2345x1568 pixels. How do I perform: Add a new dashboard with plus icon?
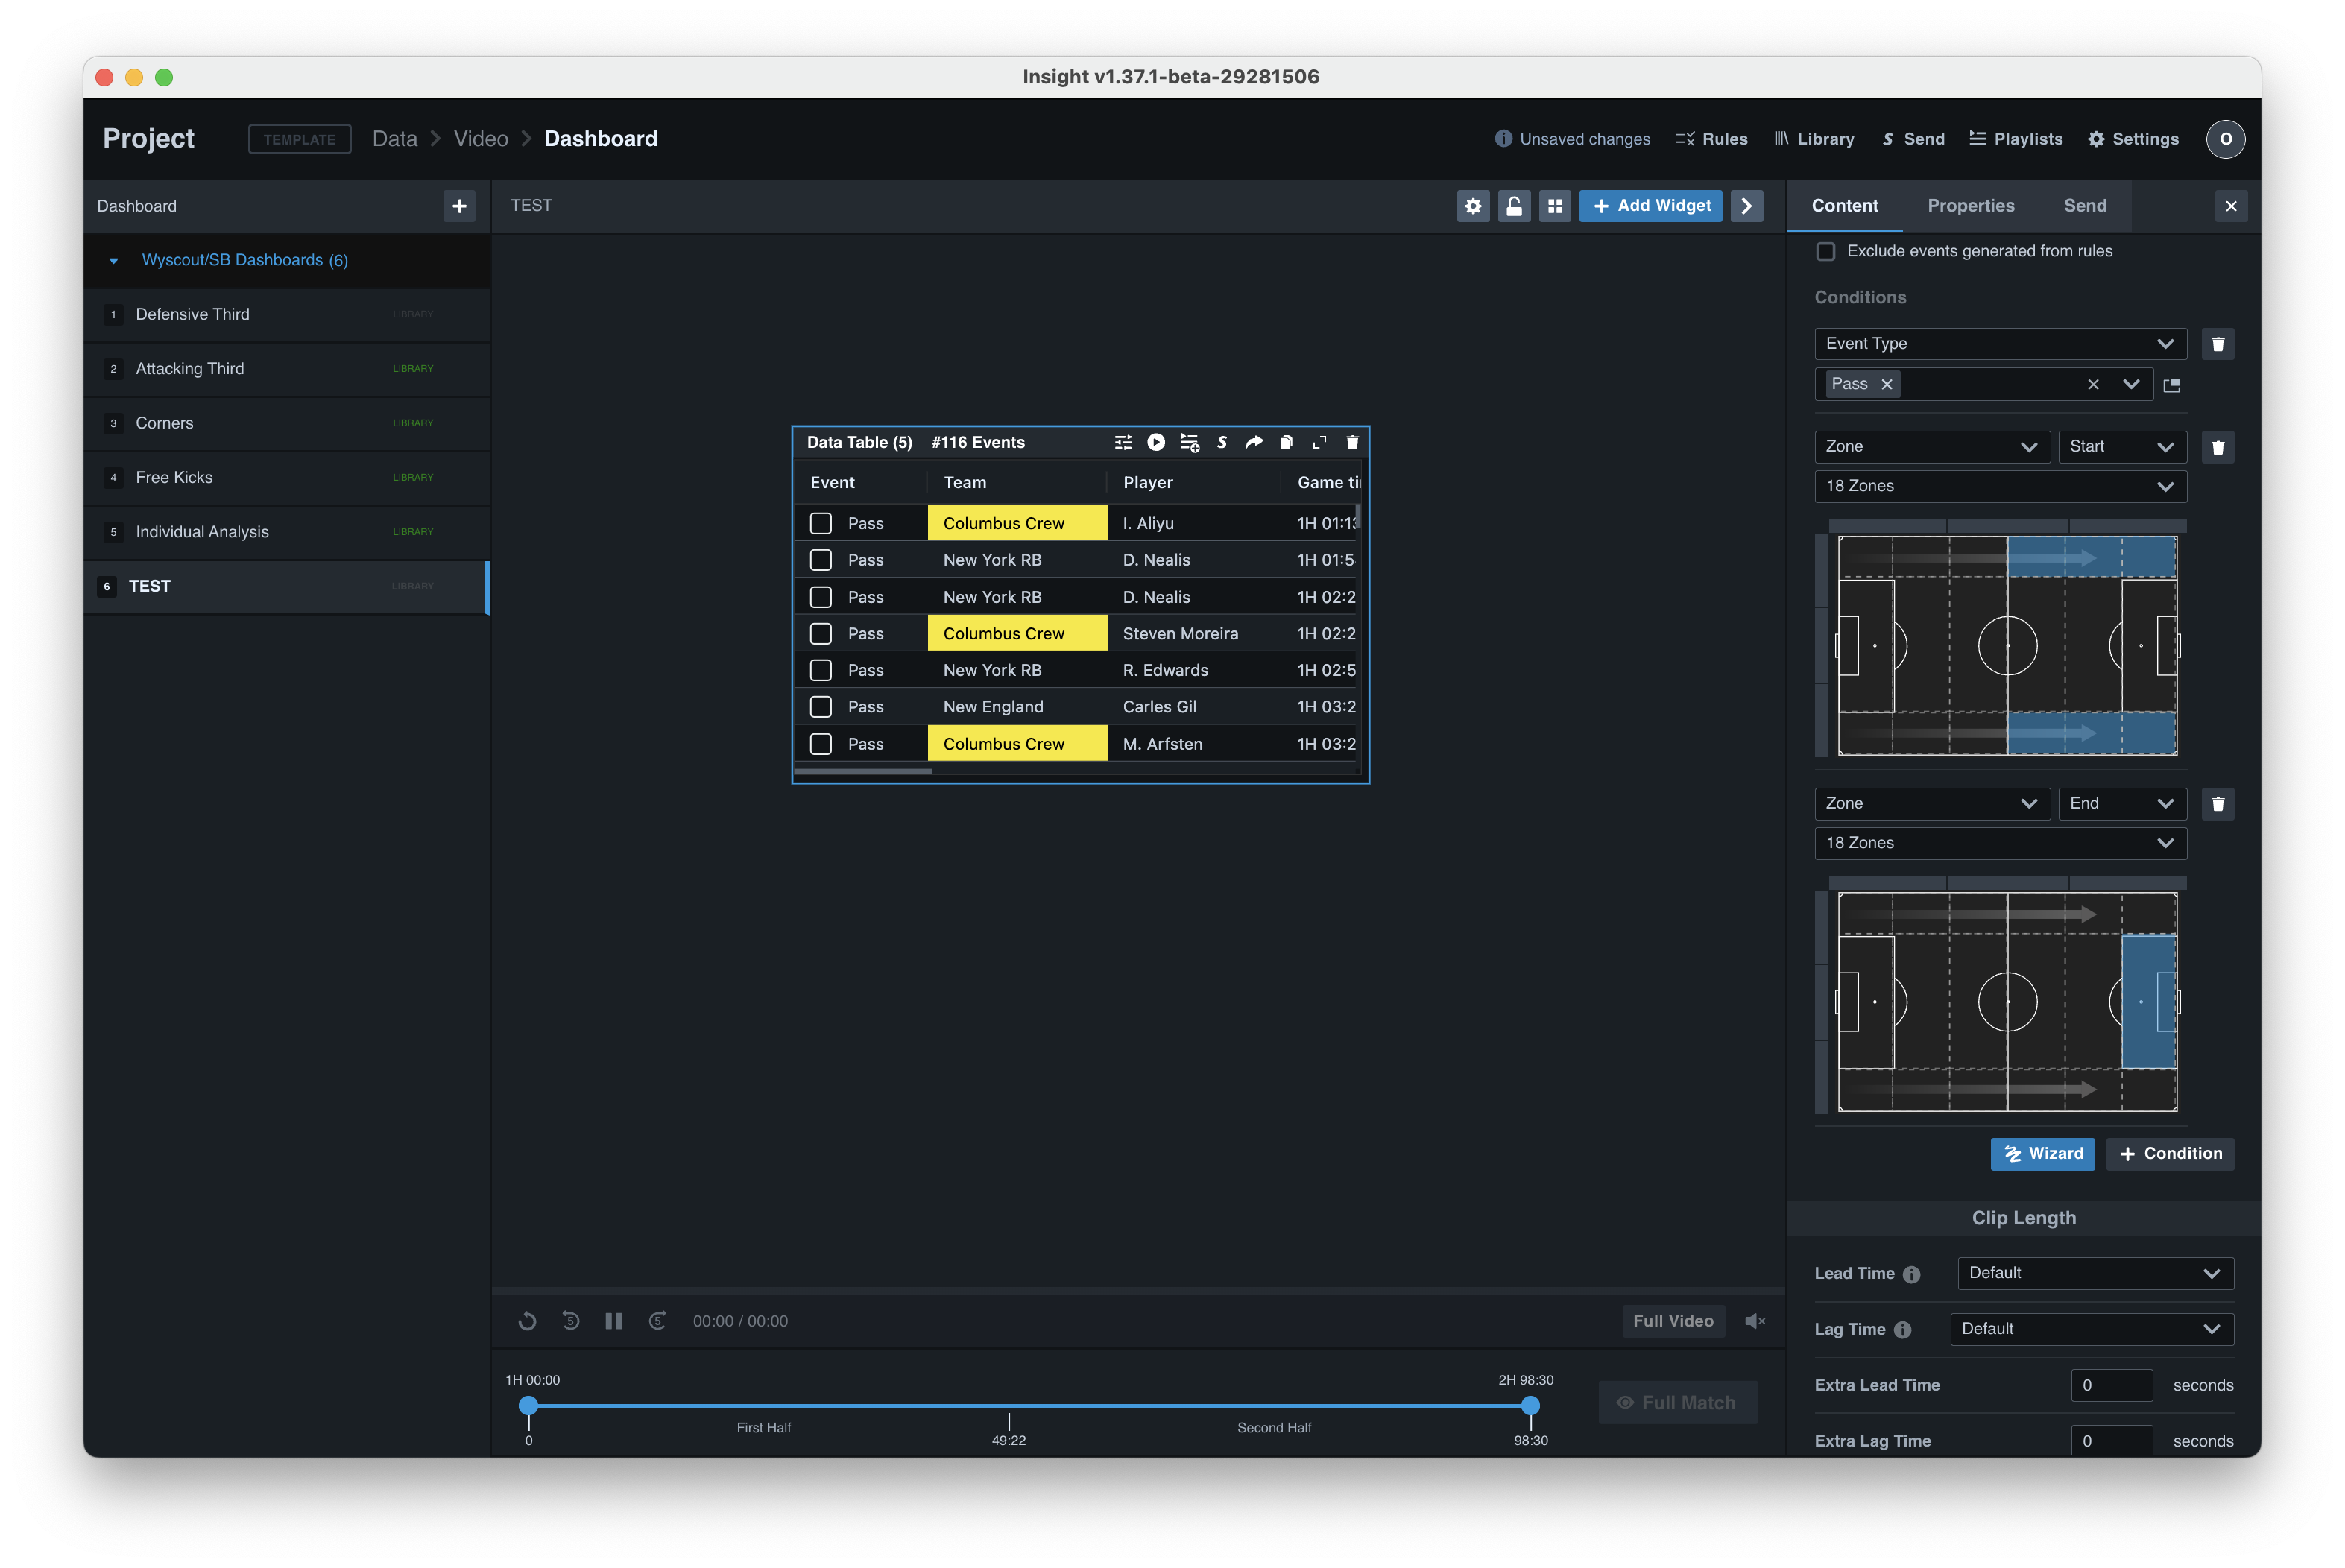click(459, 206)
